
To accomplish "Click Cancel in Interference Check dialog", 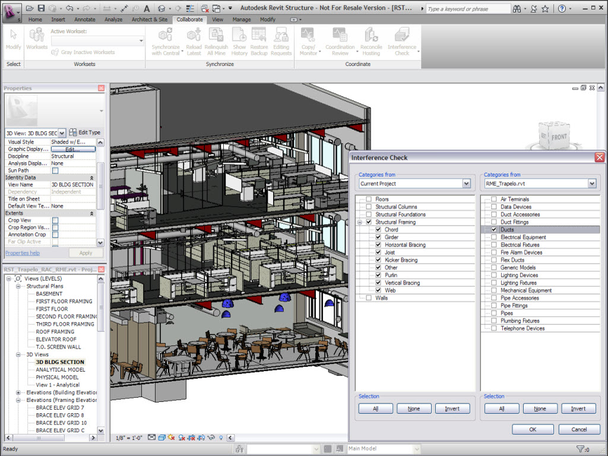I will coord(579,429).
